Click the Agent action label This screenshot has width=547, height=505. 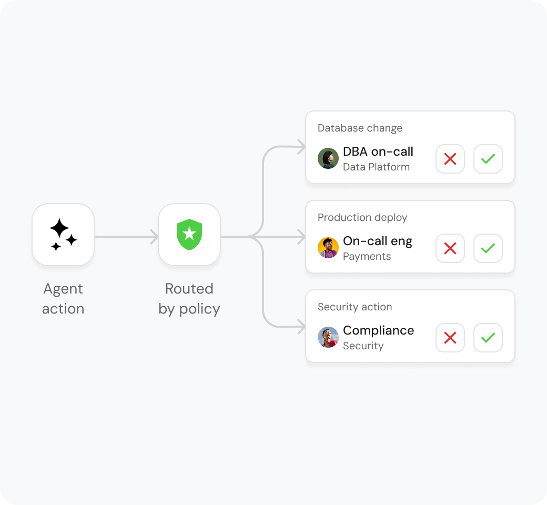click(63, 299)
